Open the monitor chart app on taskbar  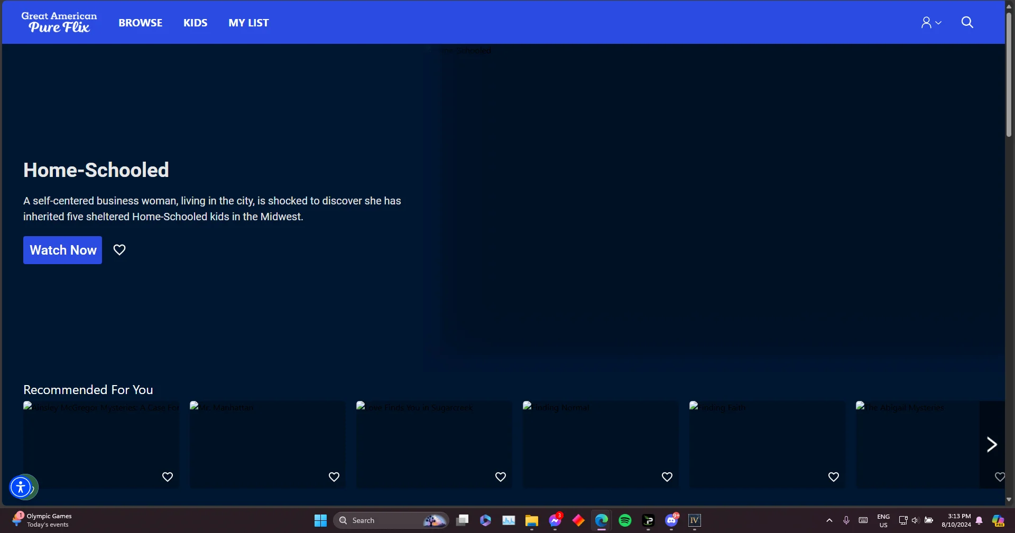tap(509, 520)
